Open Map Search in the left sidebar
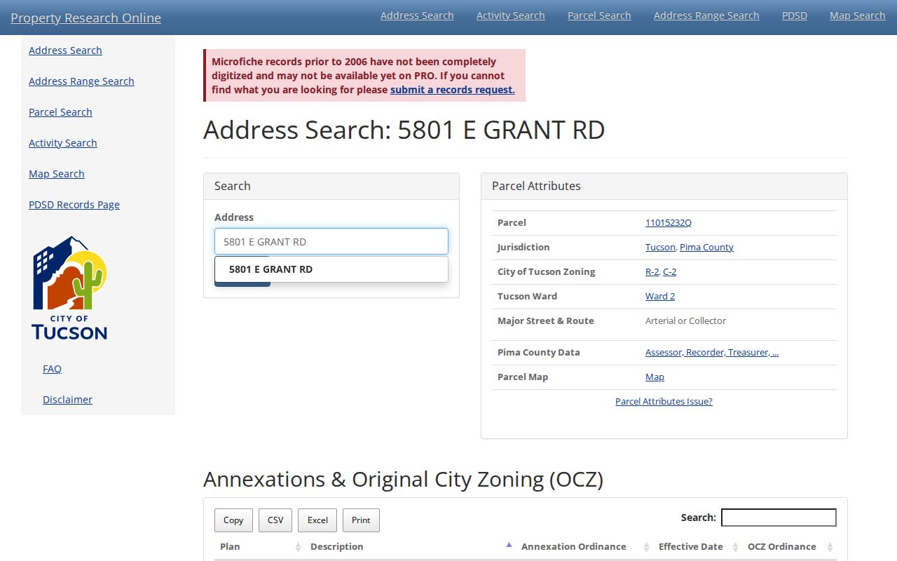The image size is (897, 561). tap(57, 174)
